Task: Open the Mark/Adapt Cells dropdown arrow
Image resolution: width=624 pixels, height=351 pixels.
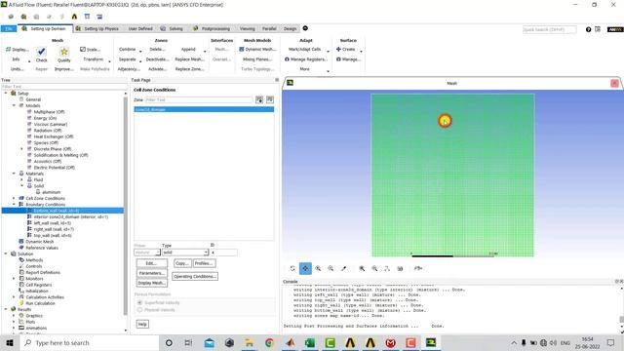Action: coord(328,52)
